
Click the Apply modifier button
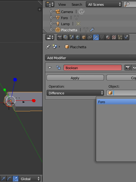point(75,78)
